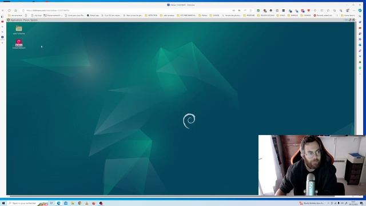
Task: Open the Other favorites bookmarks folder
Action: [x=348, y=15]
